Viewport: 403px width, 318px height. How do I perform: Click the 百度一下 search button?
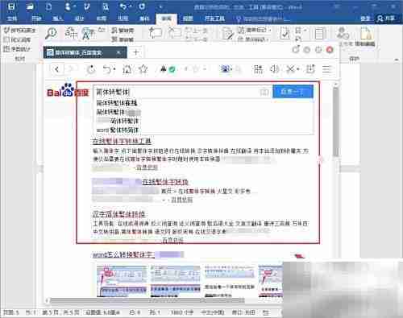pyautogui.click(x=293, y=92)
